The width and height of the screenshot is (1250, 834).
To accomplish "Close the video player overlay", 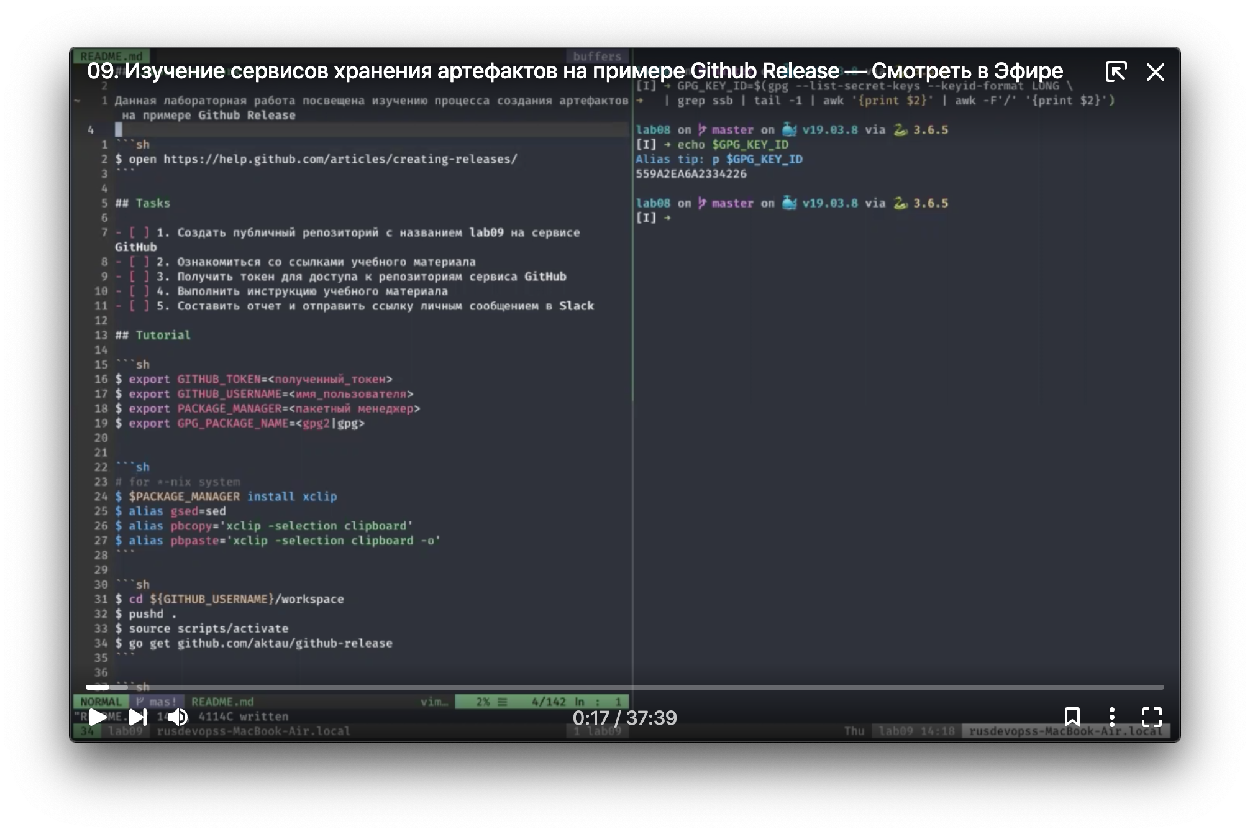I will (x=1155, y=72).
